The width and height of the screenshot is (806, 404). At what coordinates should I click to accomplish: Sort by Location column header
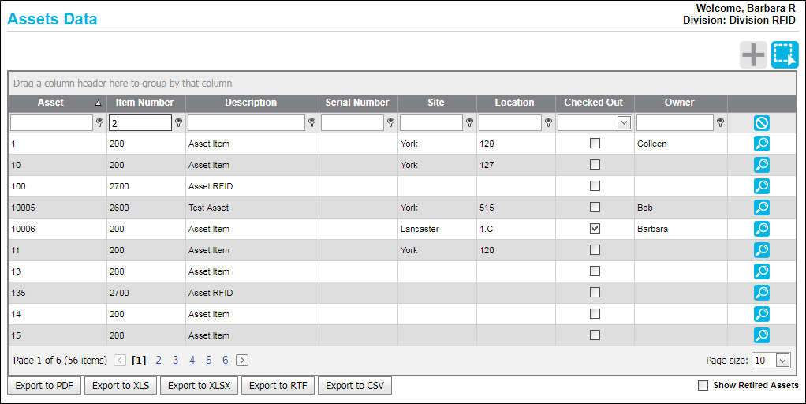pyautogui.click(x=514, y=103)
